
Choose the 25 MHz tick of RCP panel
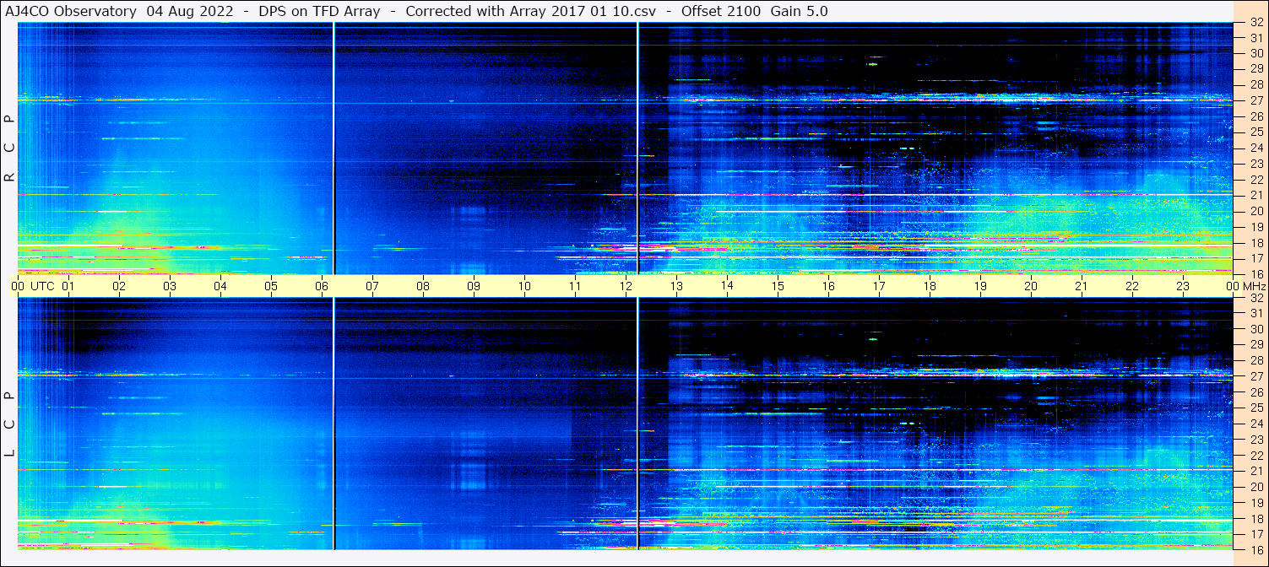1256,132
